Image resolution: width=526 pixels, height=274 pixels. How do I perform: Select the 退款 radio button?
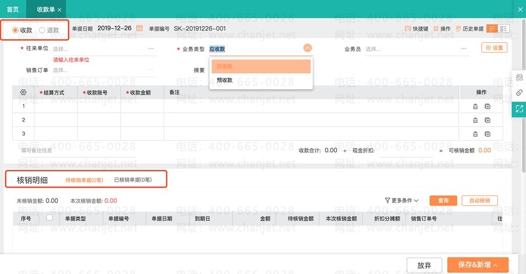pyautogui.click(x=42, y=30)
